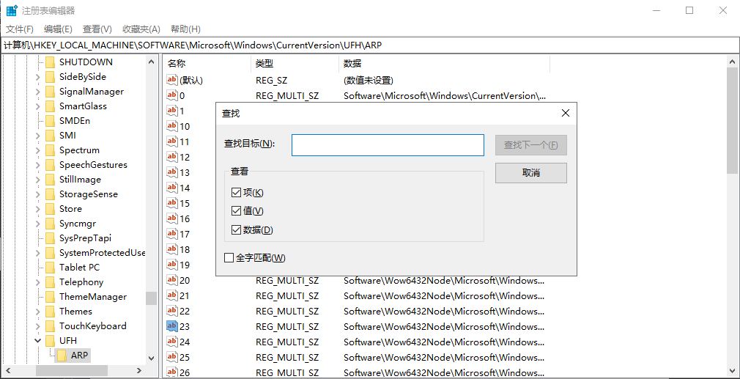This screenshot has height=379, width=740.
Task: Click the 取消 button
Action: (x=531, y=173)
